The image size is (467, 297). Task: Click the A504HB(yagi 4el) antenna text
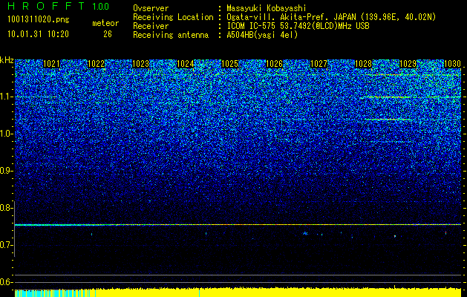tap(262, 35)
